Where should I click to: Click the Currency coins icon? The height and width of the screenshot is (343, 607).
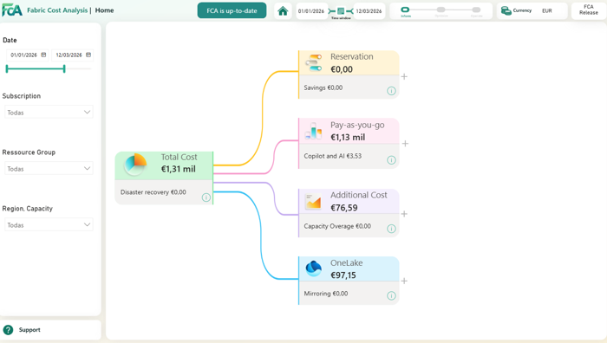pyautogui.click(x=506, y=10)
